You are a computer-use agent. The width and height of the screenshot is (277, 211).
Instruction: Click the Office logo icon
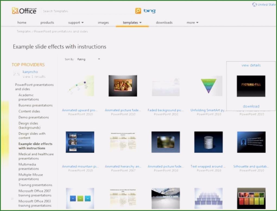(x=14, y=11)
